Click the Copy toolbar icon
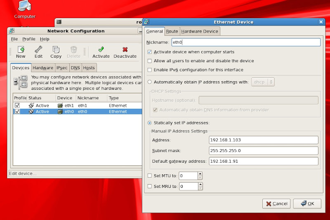 click(x=56, y=49)
